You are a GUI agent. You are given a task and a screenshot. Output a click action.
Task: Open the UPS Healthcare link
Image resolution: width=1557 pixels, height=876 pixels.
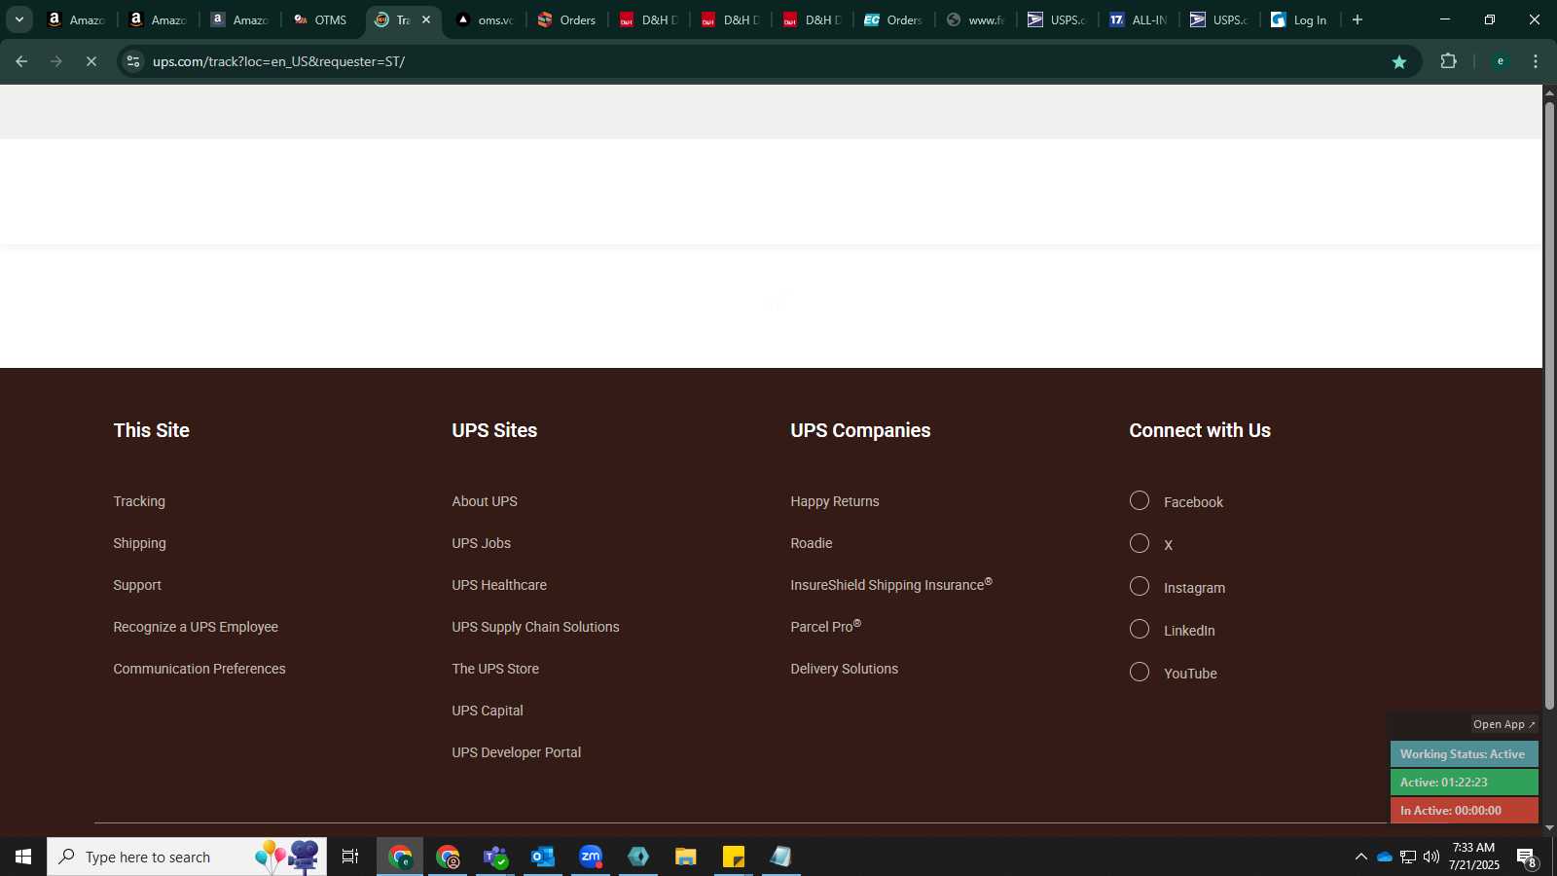click(x=499, y=585)
